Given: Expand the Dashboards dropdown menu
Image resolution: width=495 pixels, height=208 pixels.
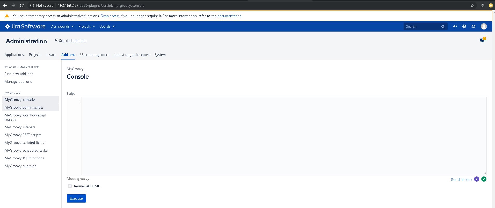Looking at the screenshot, I should 62,26.
